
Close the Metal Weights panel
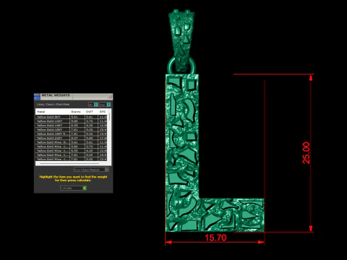(x=110, y=97)
